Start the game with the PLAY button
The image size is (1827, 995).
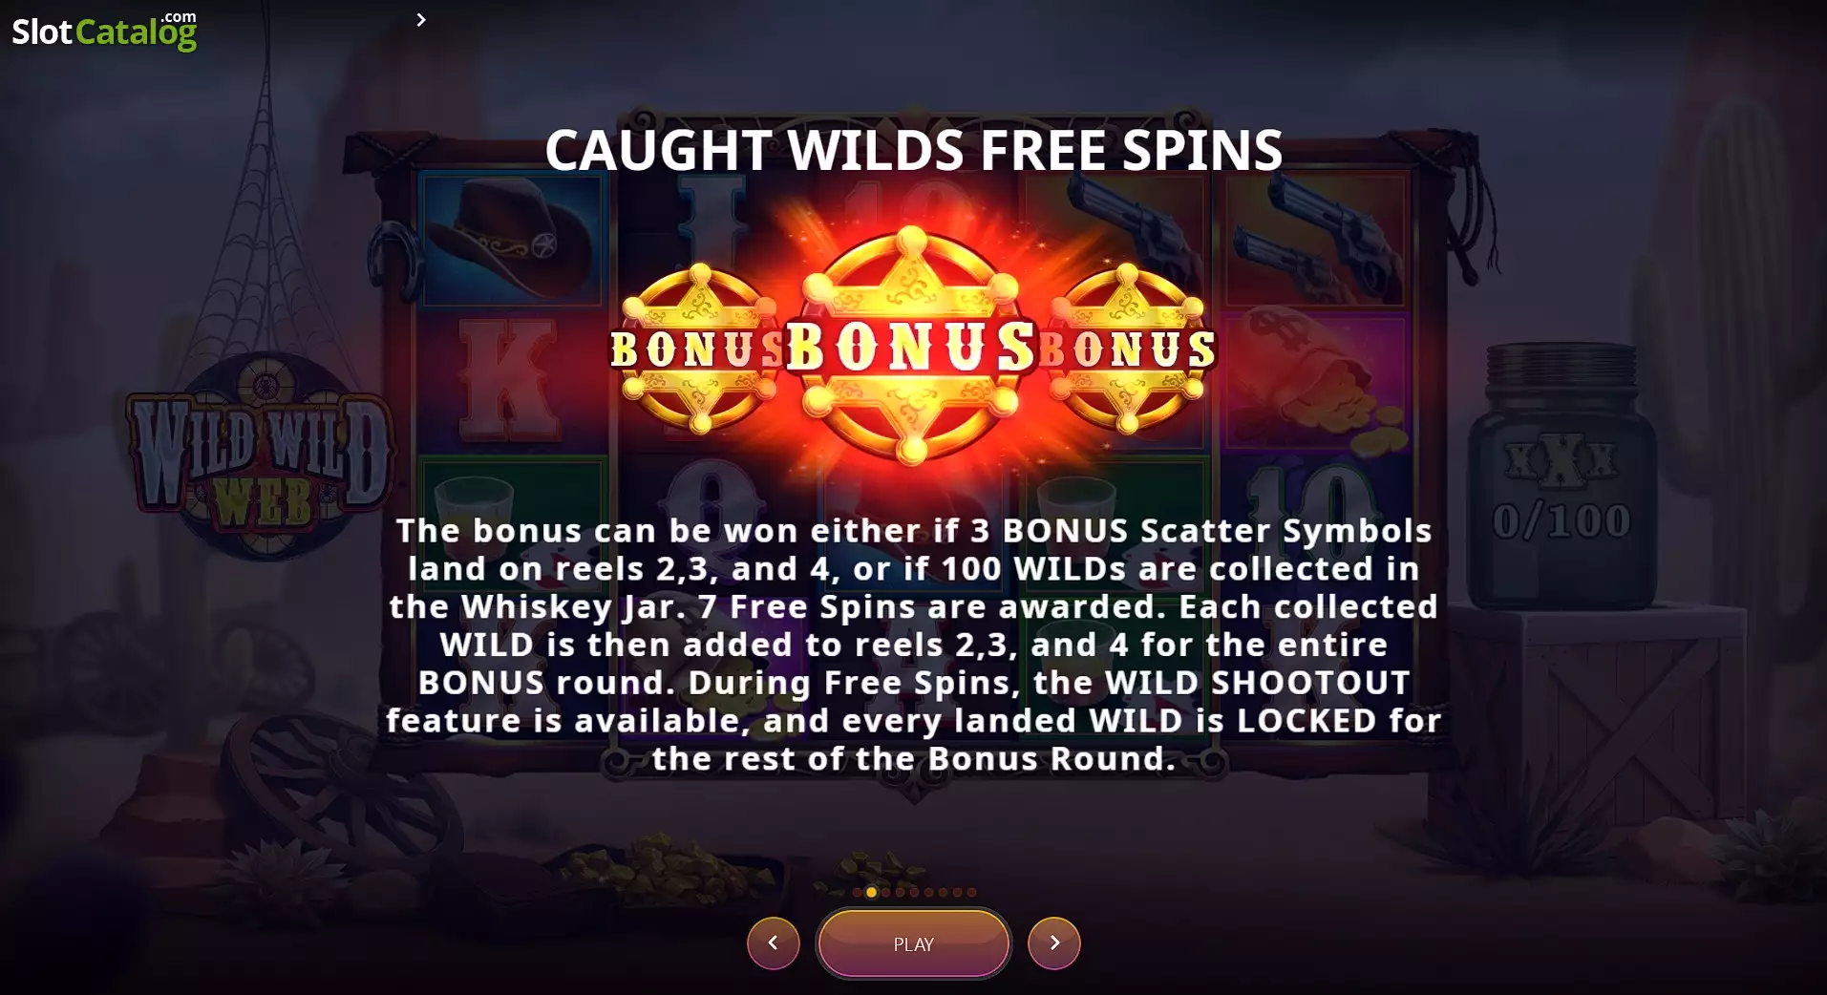[913, 943]
